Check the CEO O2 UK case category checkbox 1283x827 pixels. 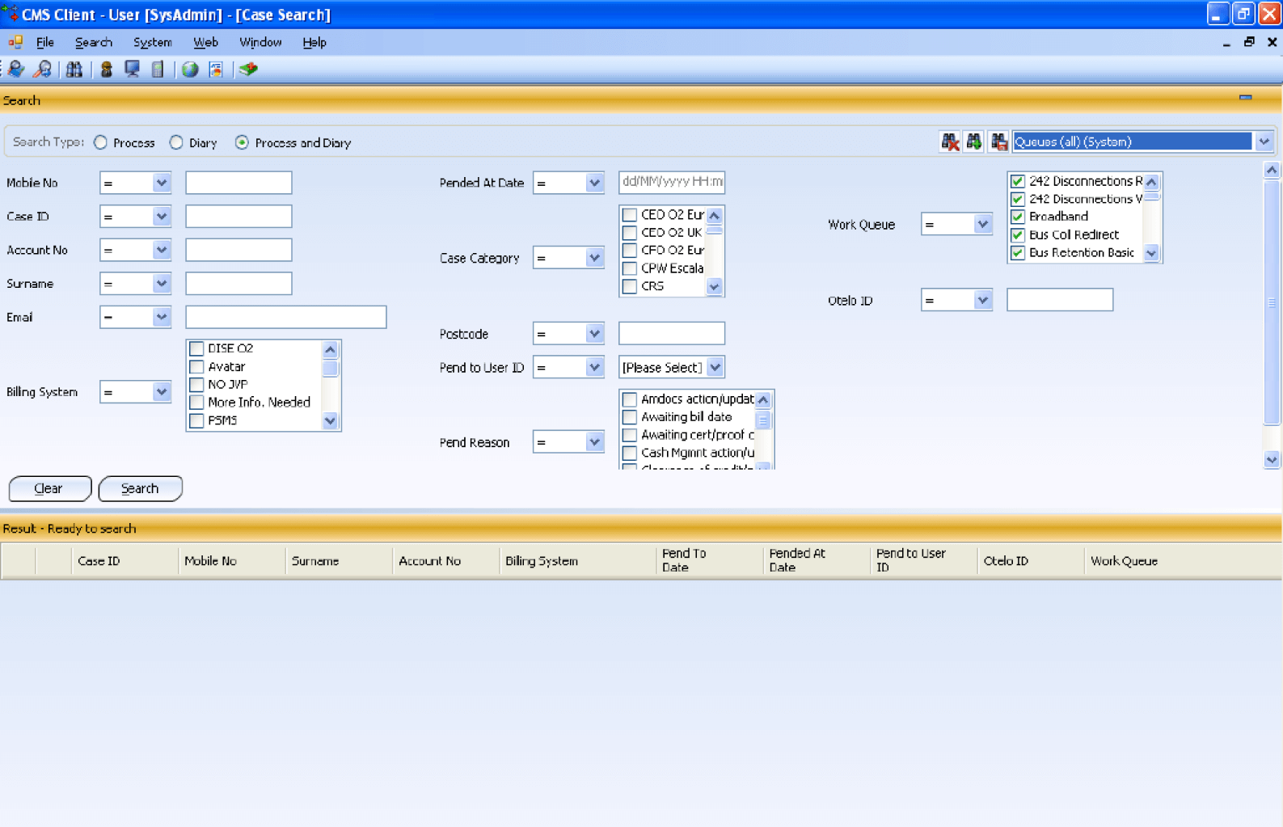(630, 233)
